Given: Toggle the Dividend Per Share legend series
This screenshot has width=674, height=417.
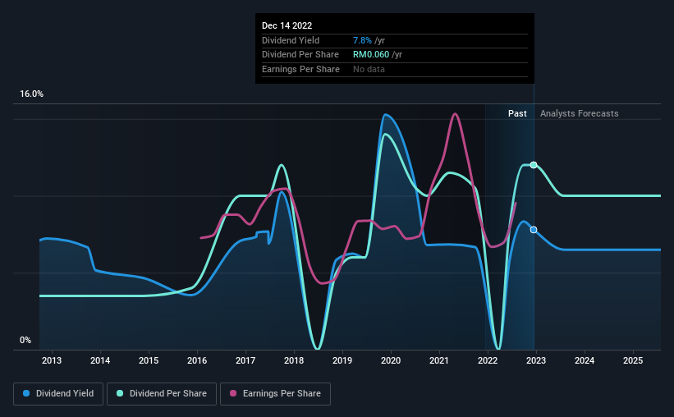Looking at the screenshot, I should pos(162,393).
